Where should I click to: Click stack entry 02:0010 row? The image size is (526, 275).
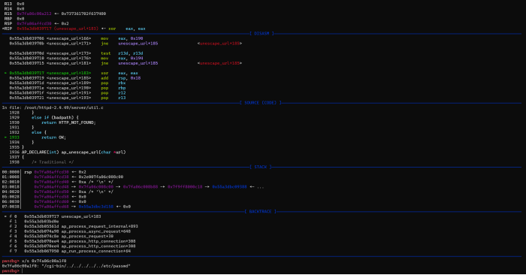pyautogui.click(x=58, y=182)
